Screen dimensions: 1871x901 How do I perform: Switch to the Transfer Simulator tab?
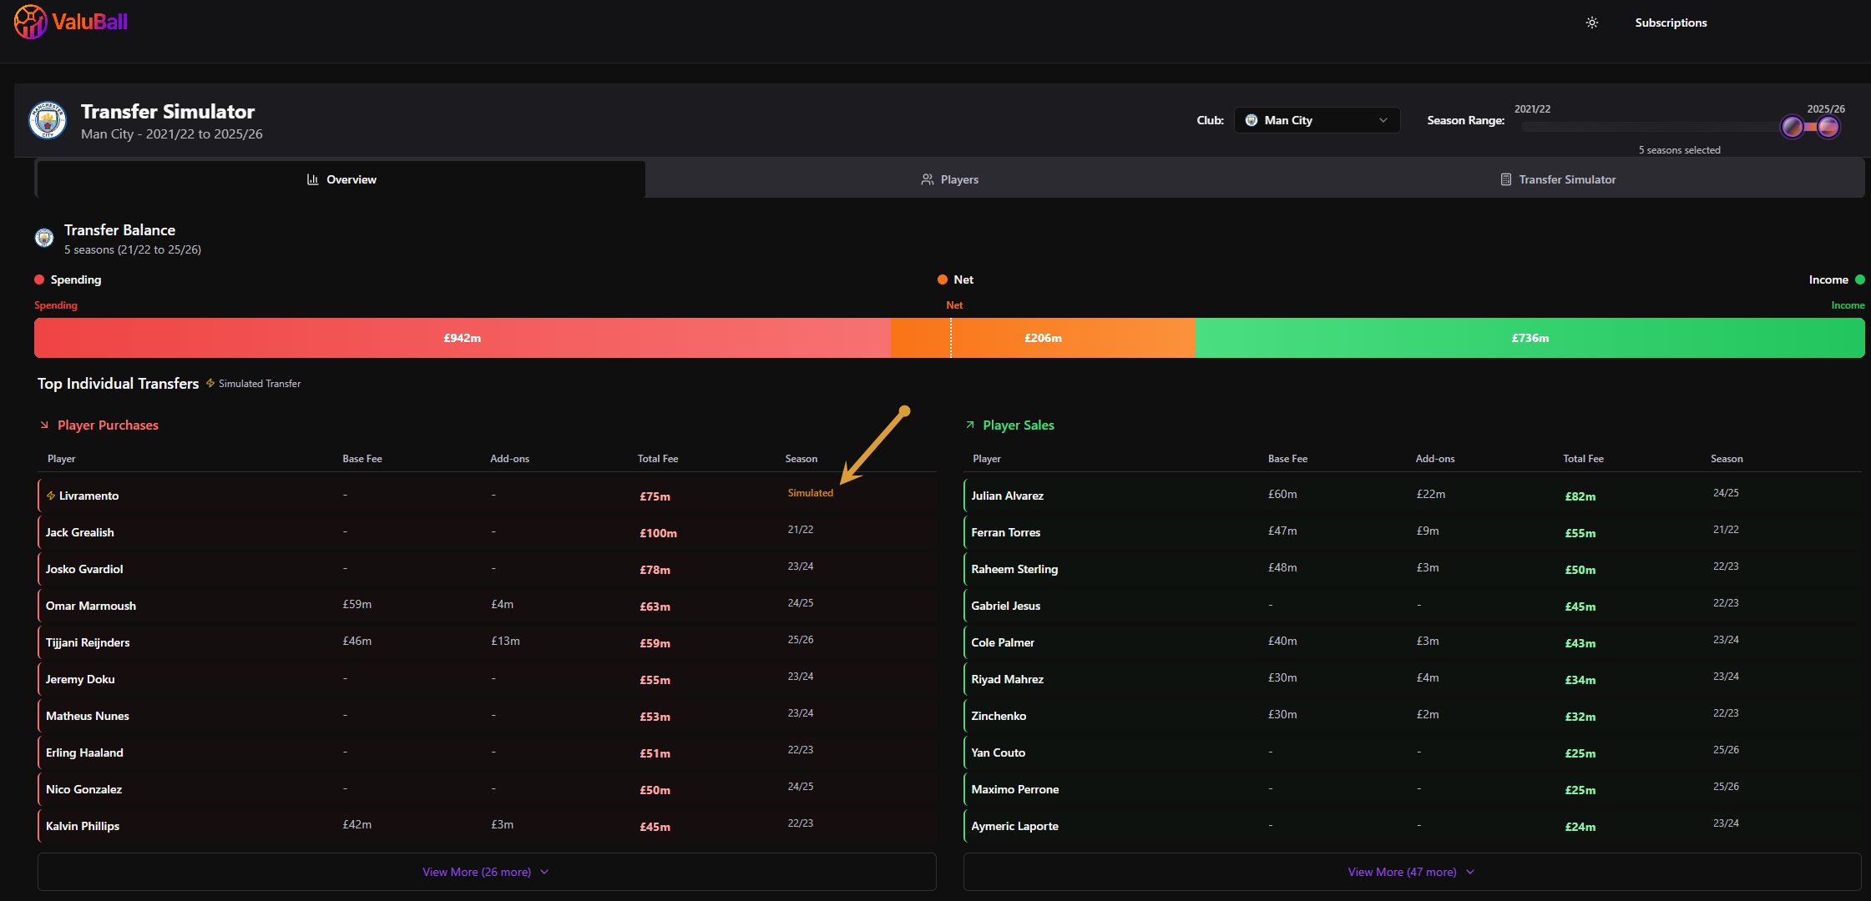tap(1558, 179)
